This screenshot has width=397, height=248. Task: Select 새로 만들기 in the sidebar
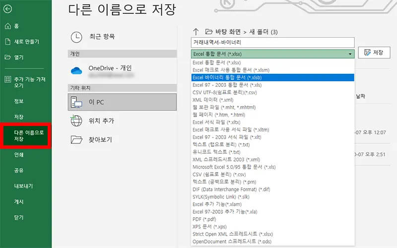[22, 42]
